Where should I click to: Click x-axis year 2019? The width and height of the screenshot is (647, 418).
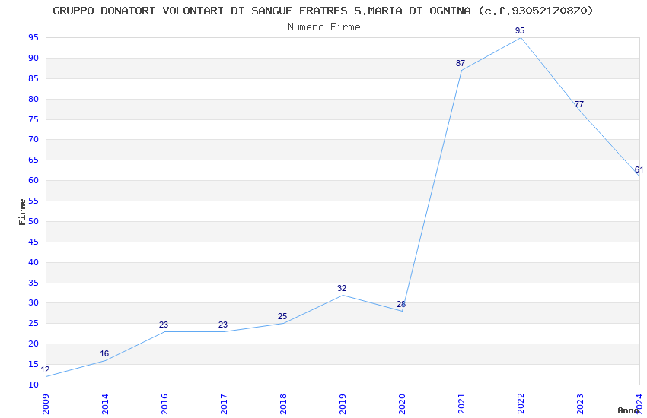(343, 404)
